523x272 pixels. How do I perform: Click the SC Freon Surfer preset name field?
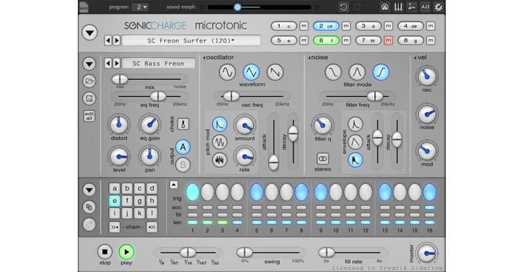191,40
